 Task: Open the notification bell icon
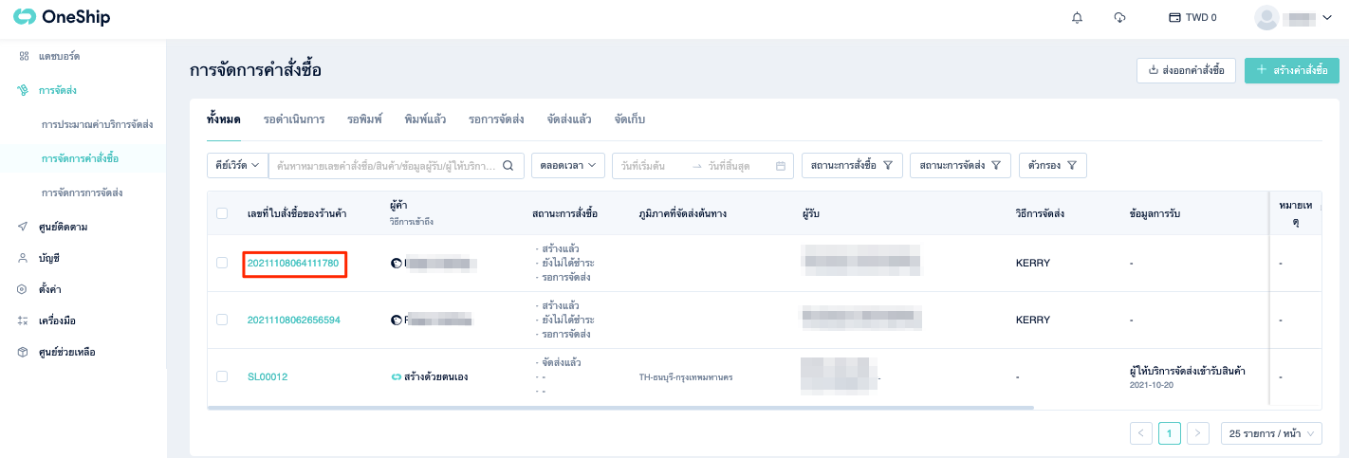(1077, 17)
